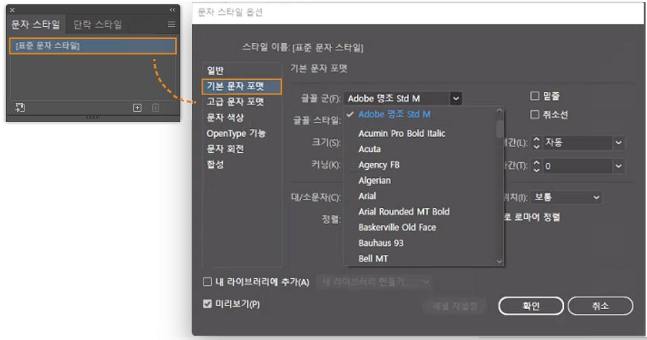The width and height of the screenshot is (647, 340).
Task: Enable the 취소선 strikethrough checkbox
Action: (534, 114)
